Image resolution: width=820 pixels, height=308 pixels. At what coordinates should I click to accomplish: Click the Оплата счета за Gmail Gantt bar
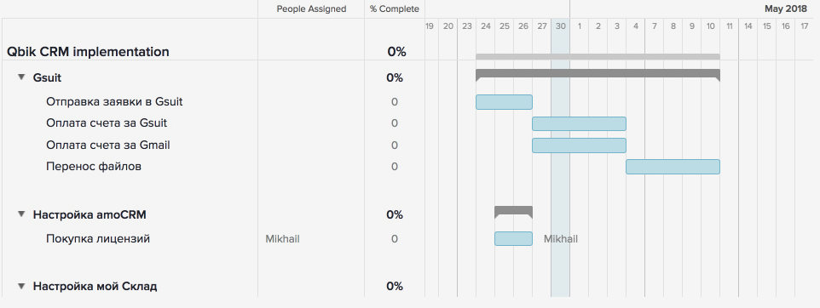[579, 145]
